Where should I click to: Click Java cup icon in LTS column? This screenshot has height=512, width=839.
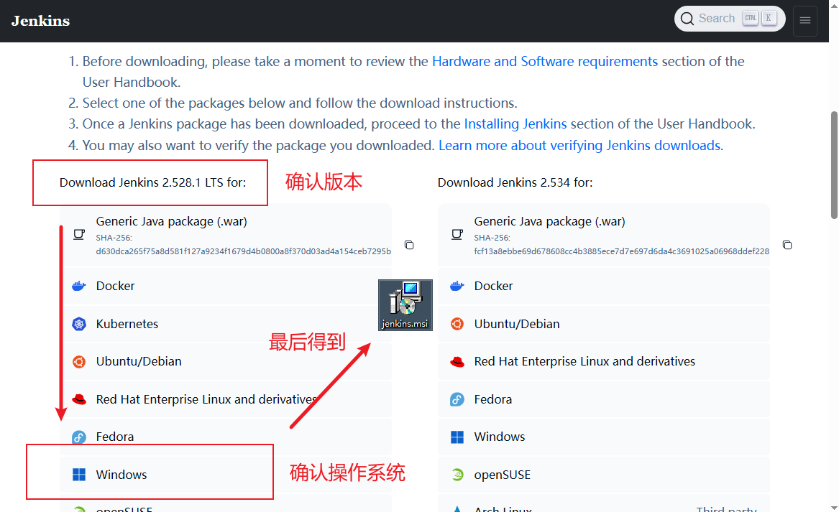point(79,234)
